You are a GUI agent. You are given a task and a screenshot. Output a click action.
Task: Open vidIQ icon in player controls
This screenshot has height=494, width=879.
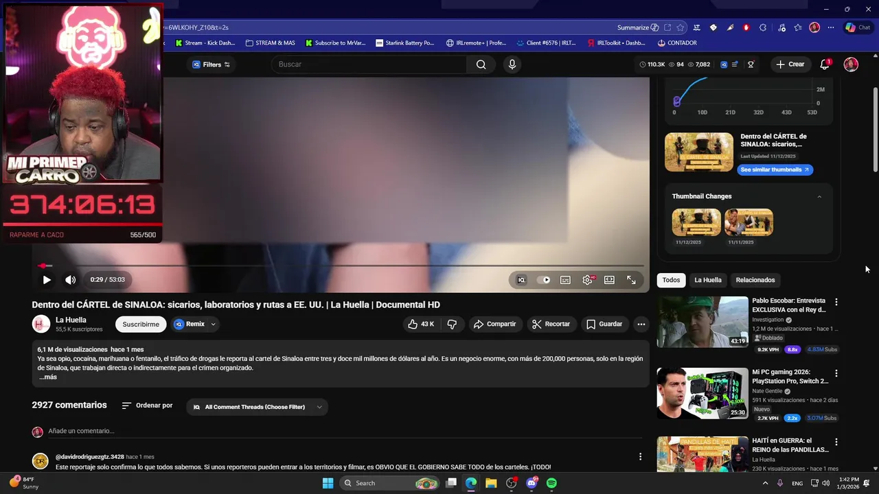521,280
